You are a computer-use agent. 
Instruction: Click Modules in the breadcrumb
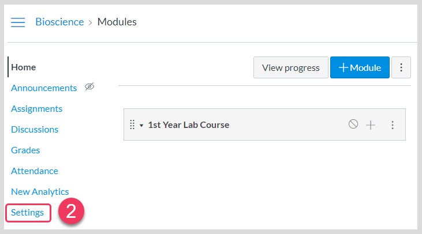pyautogui.click(x=117, y=22)
